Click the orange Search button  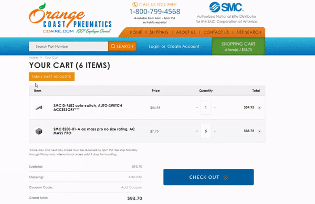122,46
